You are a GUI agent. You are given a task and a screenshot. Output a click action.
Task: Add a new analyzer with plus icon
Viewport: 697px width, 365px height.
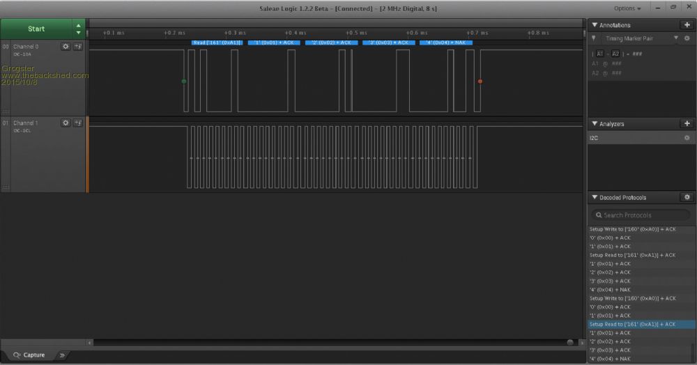click(x=687, y=123)
